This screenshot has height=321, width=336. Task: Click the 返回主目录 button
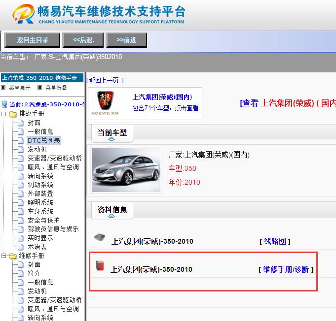pos(32,40)
